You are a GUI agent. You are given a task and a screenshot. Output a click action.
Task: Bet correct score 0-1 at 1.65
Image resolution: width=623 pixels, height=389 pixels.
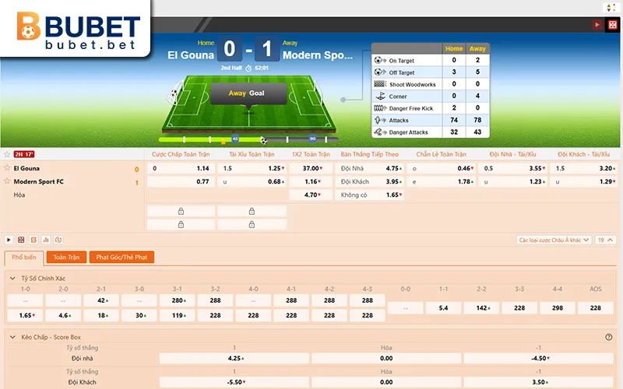[x=26, y=316]
